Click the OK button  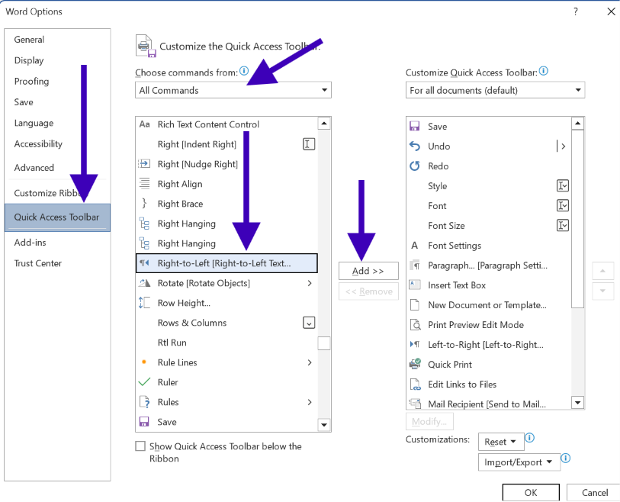click(531, 493)
